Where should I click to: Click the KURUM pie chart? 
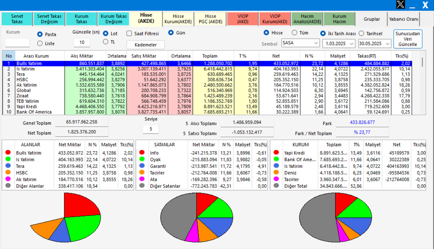pos(336,217)
